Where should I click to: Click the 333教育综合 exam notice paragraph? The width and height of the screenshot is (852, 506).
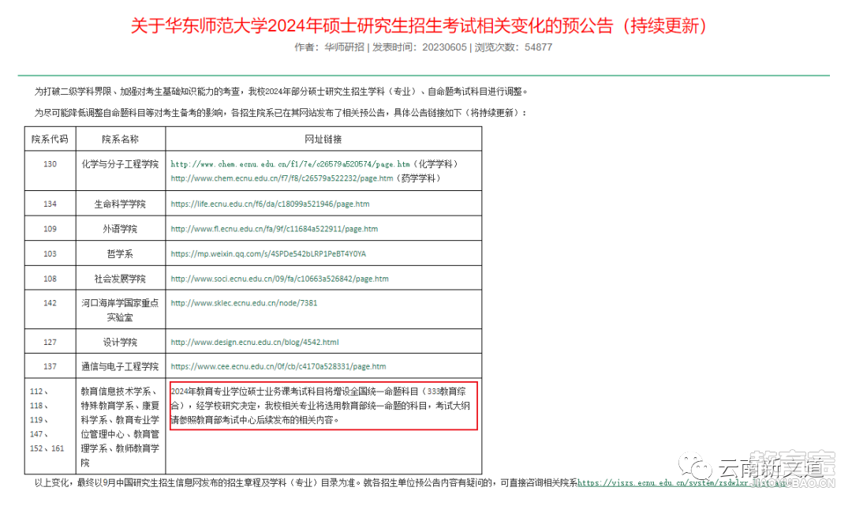320,406
